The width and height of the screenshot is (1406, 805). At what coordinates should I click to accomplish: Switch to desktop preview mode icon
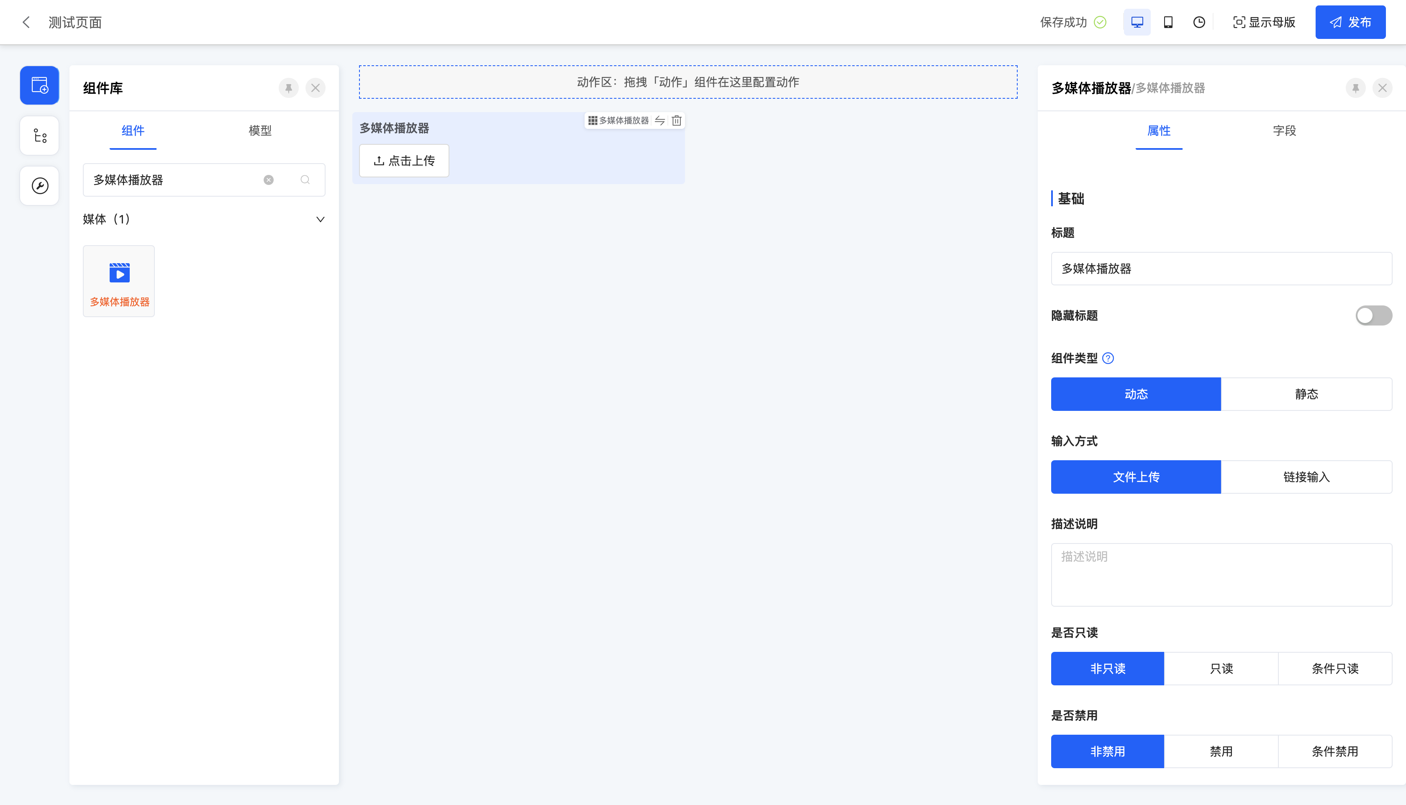click(x=1137, y=22)
